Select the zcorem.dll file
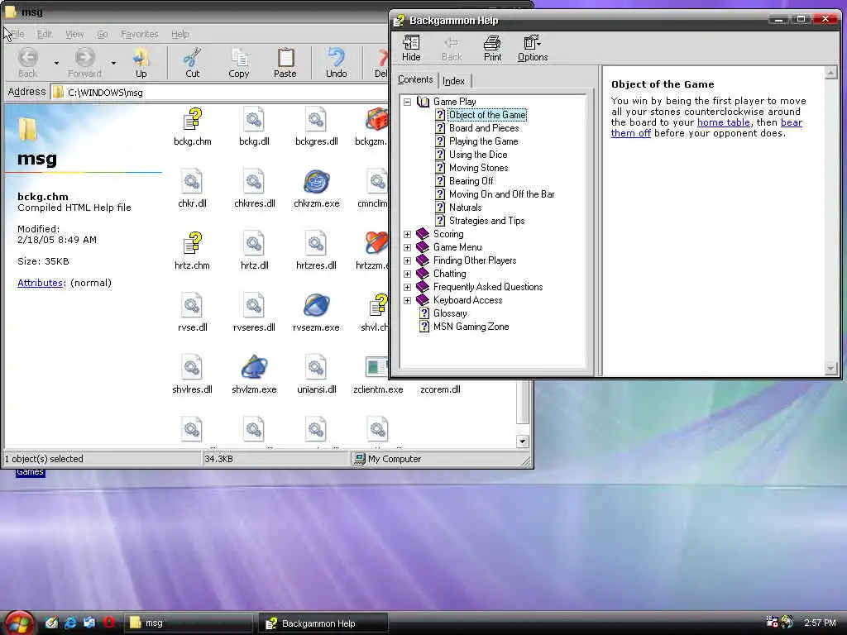 click(440, 389)
